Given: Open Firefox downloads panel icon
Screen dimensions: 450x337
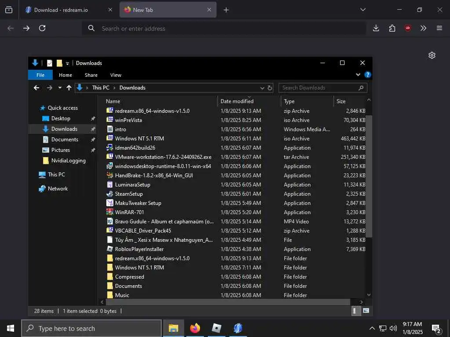Looking at the screenshot, I should pos(376,28).
